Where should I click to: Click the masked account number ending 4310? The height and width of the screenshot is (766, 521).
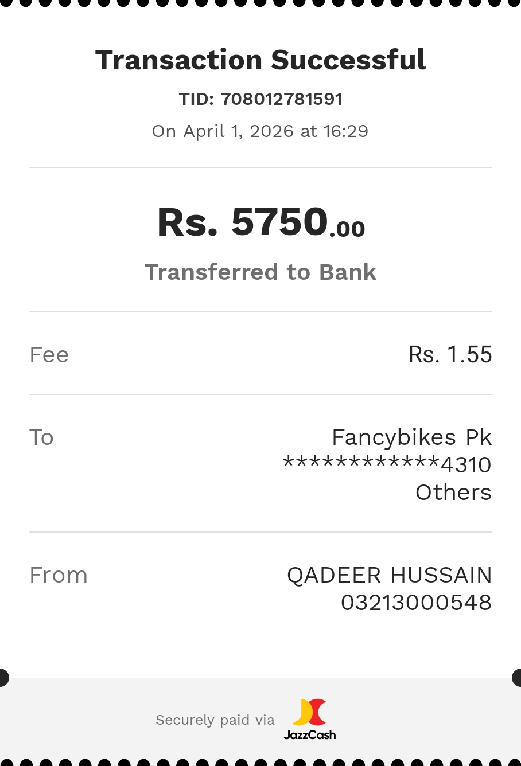387,464
